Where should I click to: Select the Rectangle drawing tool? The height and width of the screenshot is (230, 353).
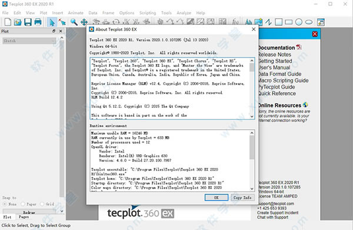pos(289,22)
